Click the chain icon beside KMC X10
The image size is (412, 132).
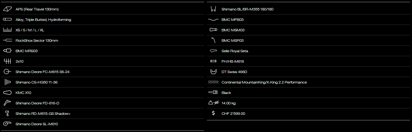point(7,93)
